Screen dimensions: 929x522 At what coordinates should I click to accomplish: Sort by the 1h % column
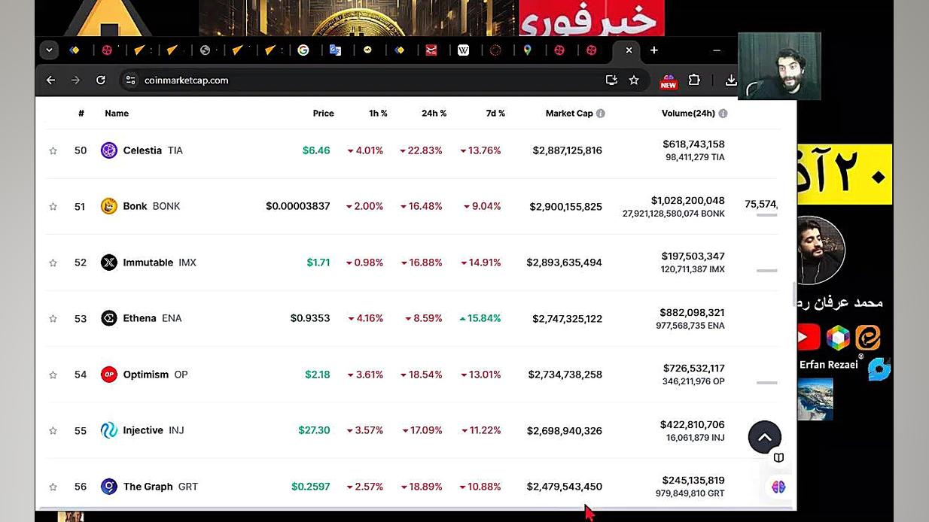click(378, 114)
